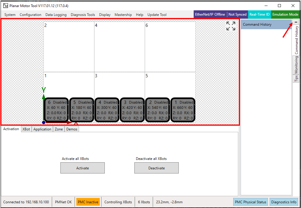Switch to the XBot tab
Viewport: 301px width, 208px height.
[26, 129]
